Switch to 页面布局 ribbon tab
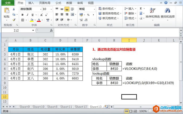Viewport: 183px width, 114px height. click(x=45, y=3)
